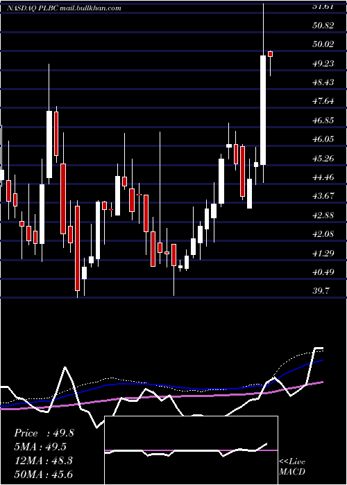Screen dimensions: 347x485
Task: Click the '12MA : 48.3' readout
Action: point(43,460)
